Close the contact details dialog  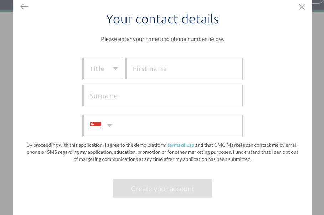[x=302, y=7]
